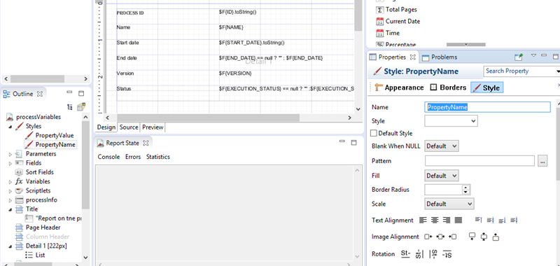This screenshot has height=266, width=560.
Task: Expand the processInfo tree node
Action: coord(10,200)
